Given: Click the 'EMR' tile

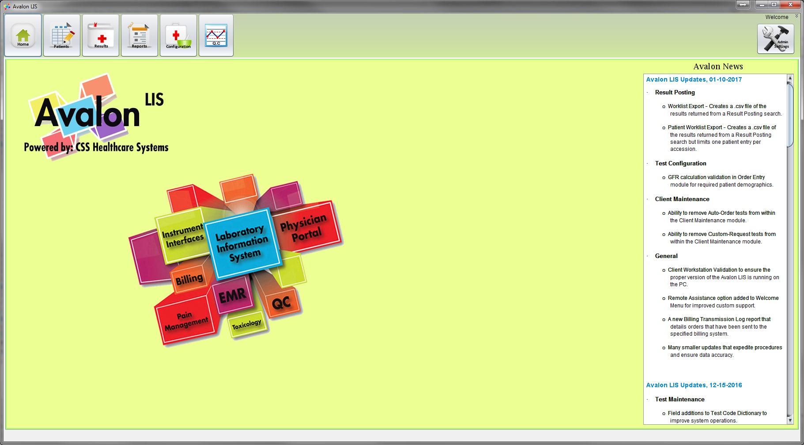Looking at the screenshot, I should tap(232, 295).
